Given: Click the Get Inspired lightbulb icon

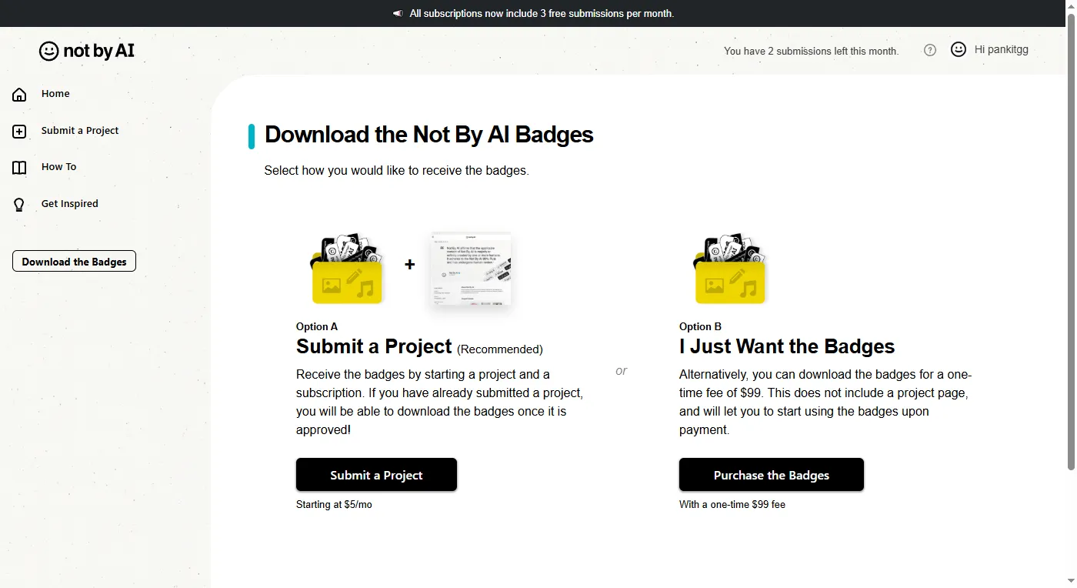Looking at the screenshot, I should pos(19,205).
